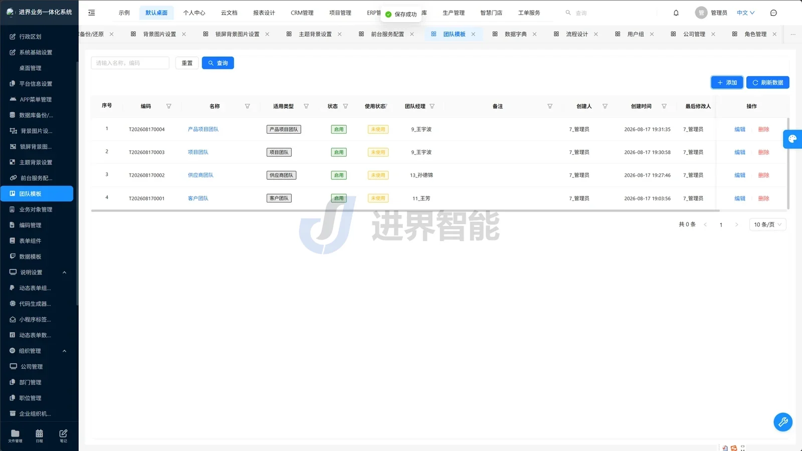Go to the next page arrow
This screenshot has height=451, width=802.
736,224
